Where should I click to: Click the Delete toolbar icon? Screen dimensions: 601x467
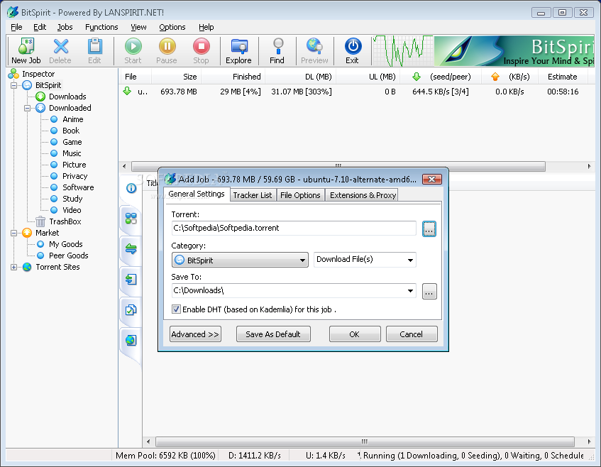pos(60,51)
